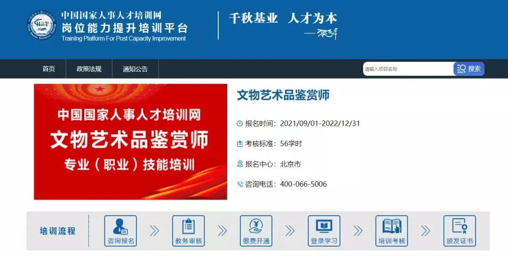508x257 pixels.
Task: Select the 教务审核 step icon
Action: (189, 231)
